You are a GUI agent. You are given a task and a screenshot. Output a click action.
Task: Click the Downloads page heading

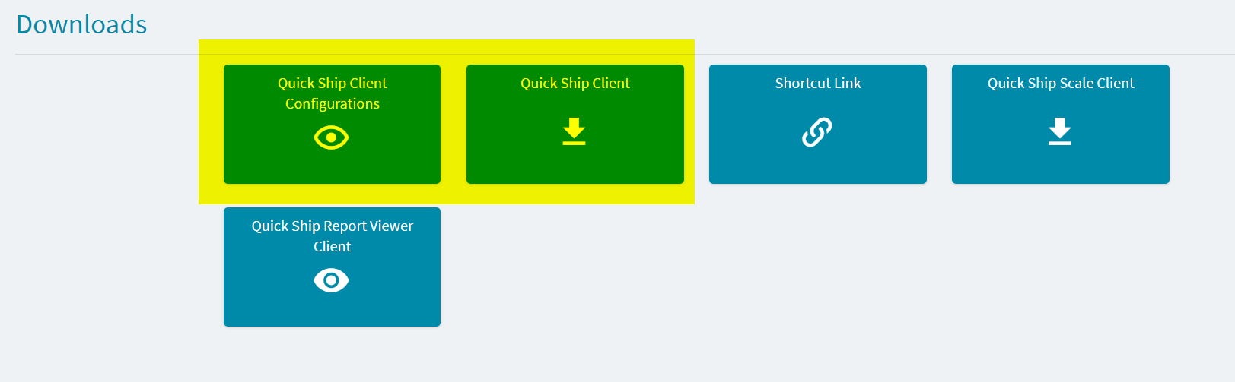coord(81,24)
